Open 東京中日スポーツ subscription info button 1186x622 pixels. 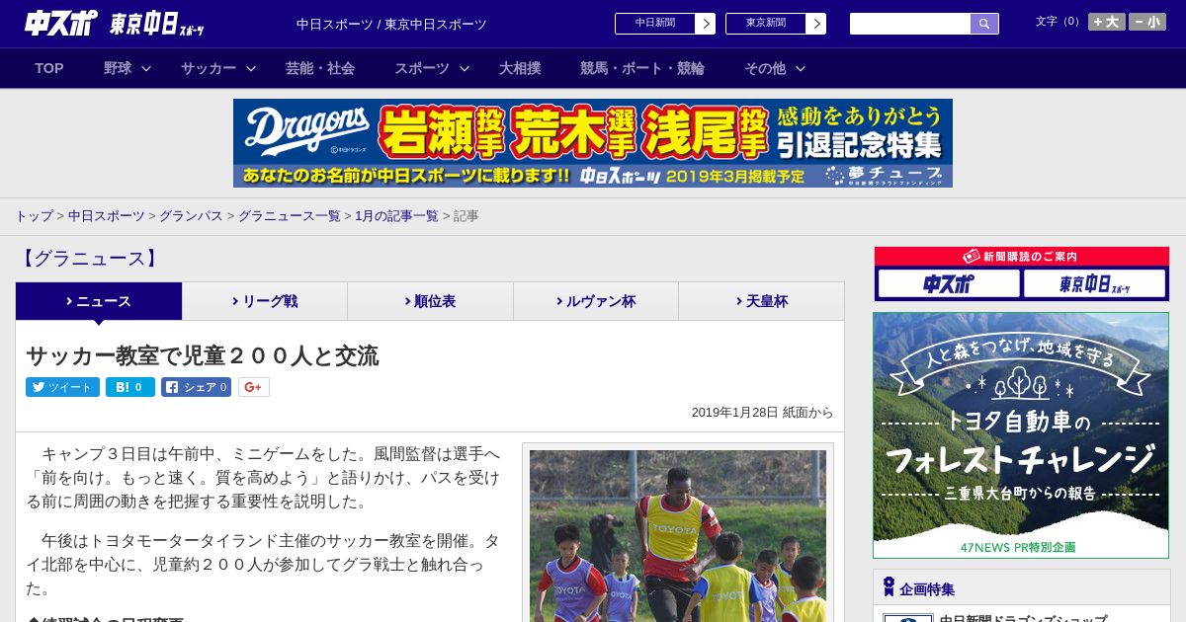pyautogui.click(x=1094, y=283)
